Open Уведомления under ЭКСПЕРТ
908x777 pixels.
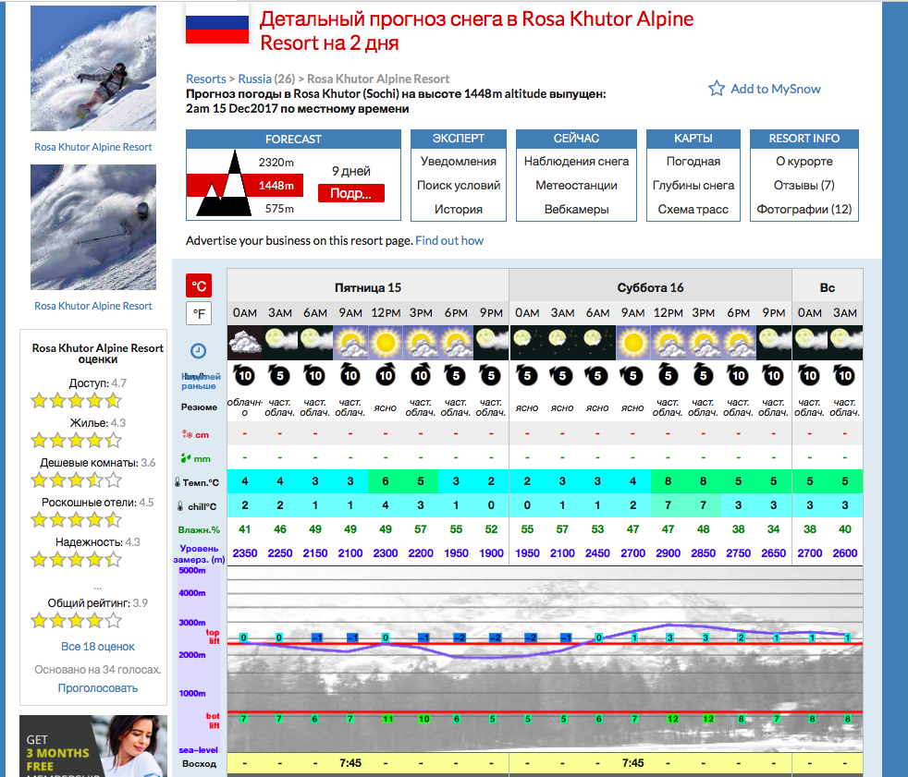(x=459, y=162)
